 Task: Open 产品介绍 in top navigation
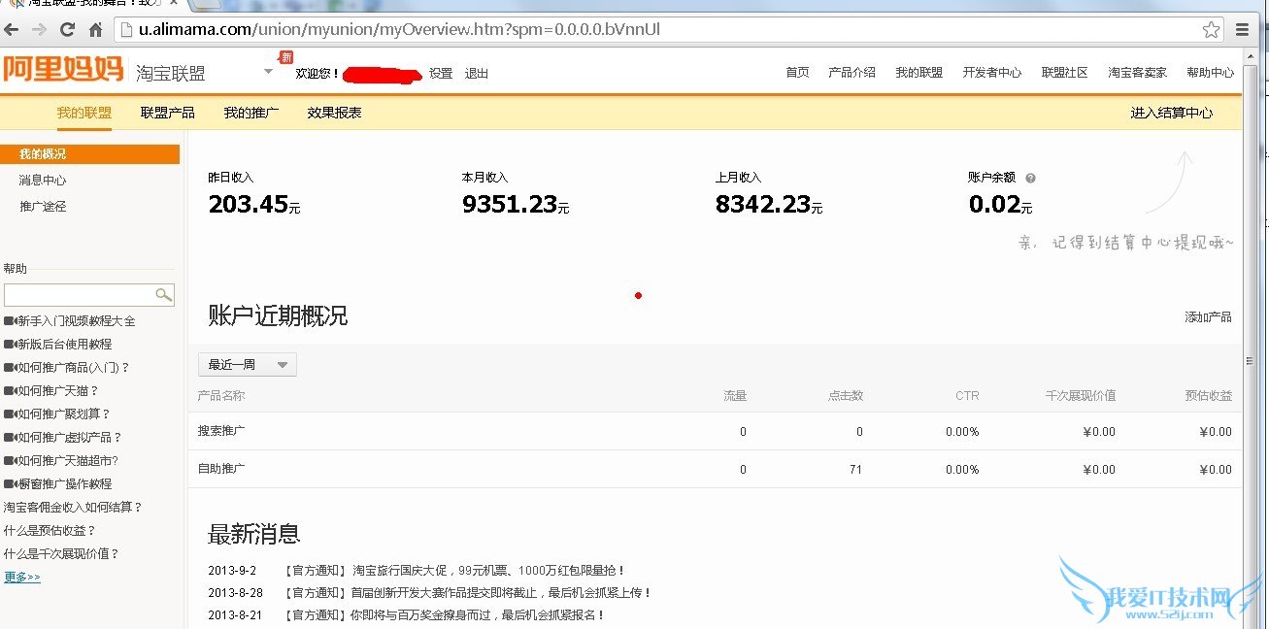point(852,73)
